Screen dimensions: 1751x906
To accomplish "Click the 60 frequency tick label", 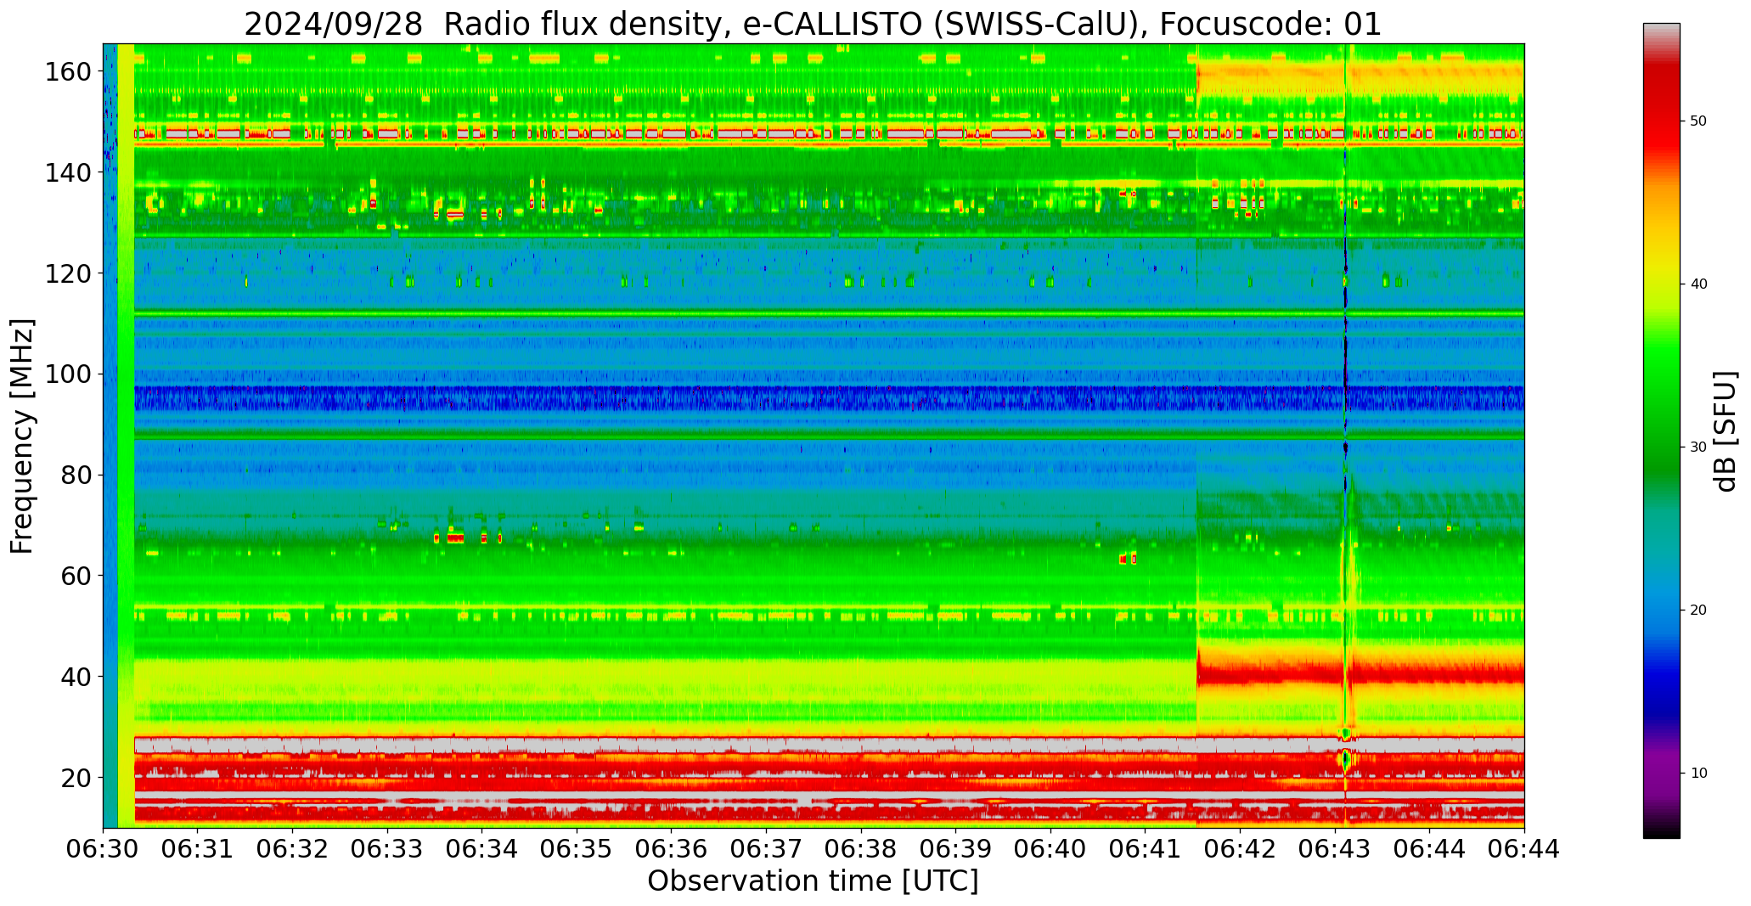I will (x=76, y=576).
